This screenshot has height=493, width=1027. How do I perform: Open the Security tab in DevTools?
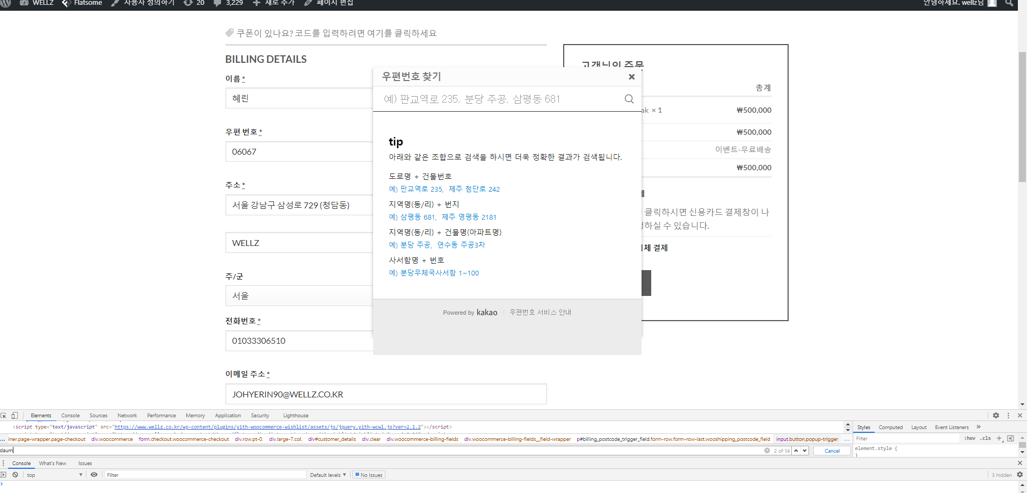[260, 415]
